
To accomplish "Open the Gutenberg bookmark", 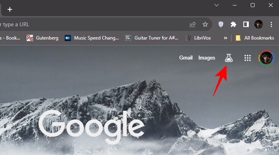I will pyautogui.click(x=42, y=38).
